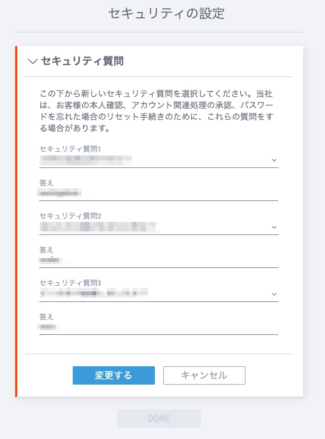Click the security question instruction paragraph
Screen dimensions: 325x439
(x=158, y=110)
